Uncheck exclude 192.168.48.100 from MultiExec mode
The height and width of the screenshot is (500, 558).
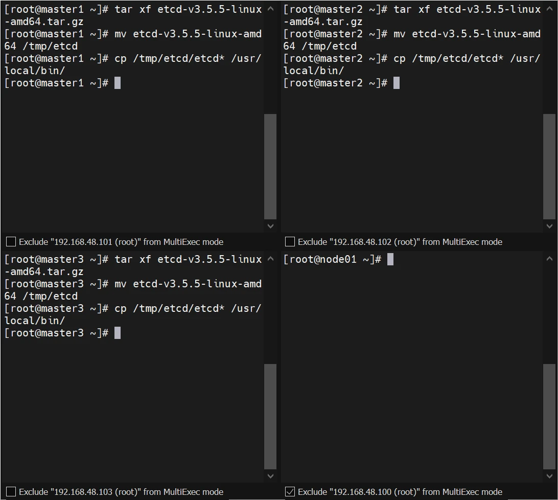pos(290,492)
